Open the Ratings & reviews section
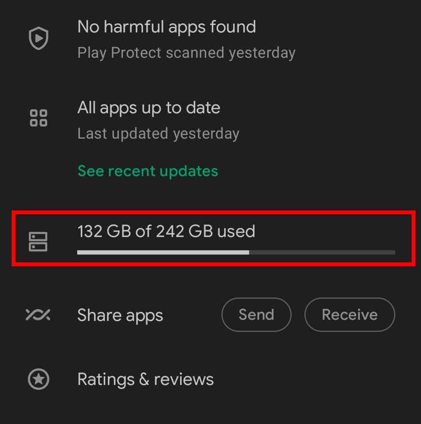This screenshot has width=421, height=424. tap(145, 379)
